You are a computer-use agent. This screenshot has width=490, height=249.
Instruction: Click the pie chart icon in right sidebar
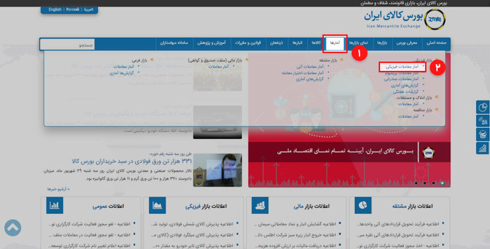483,107
